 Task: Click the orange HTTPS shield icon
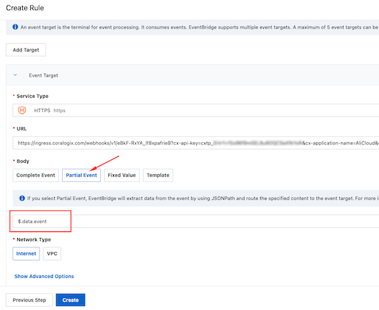pyautogui.click(x=22, y=111)
